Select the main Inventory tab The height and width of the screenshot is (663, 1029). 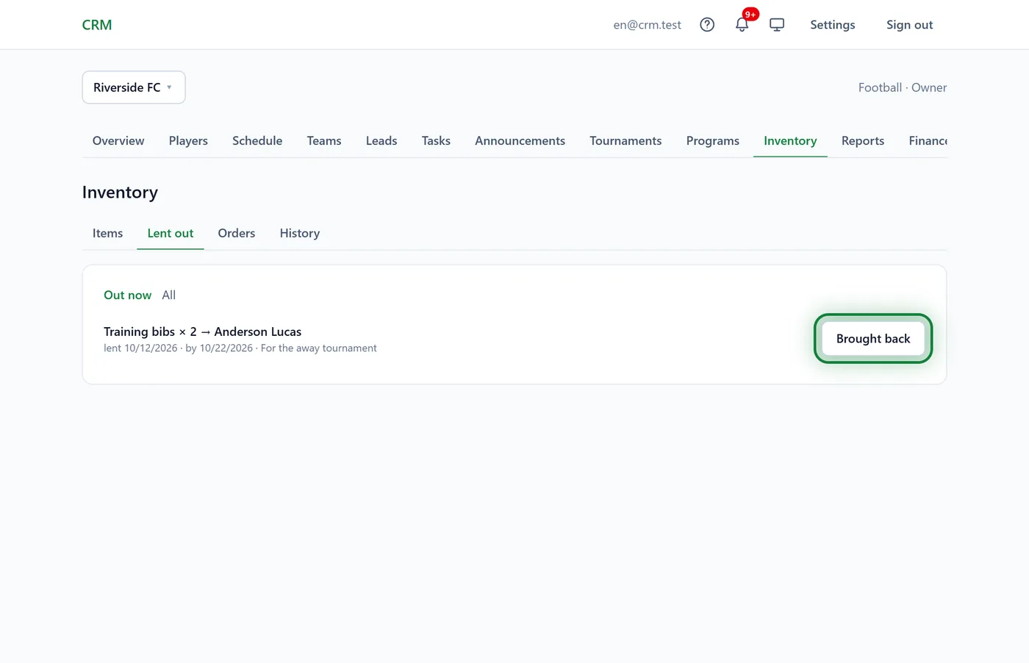pos(790,140)
